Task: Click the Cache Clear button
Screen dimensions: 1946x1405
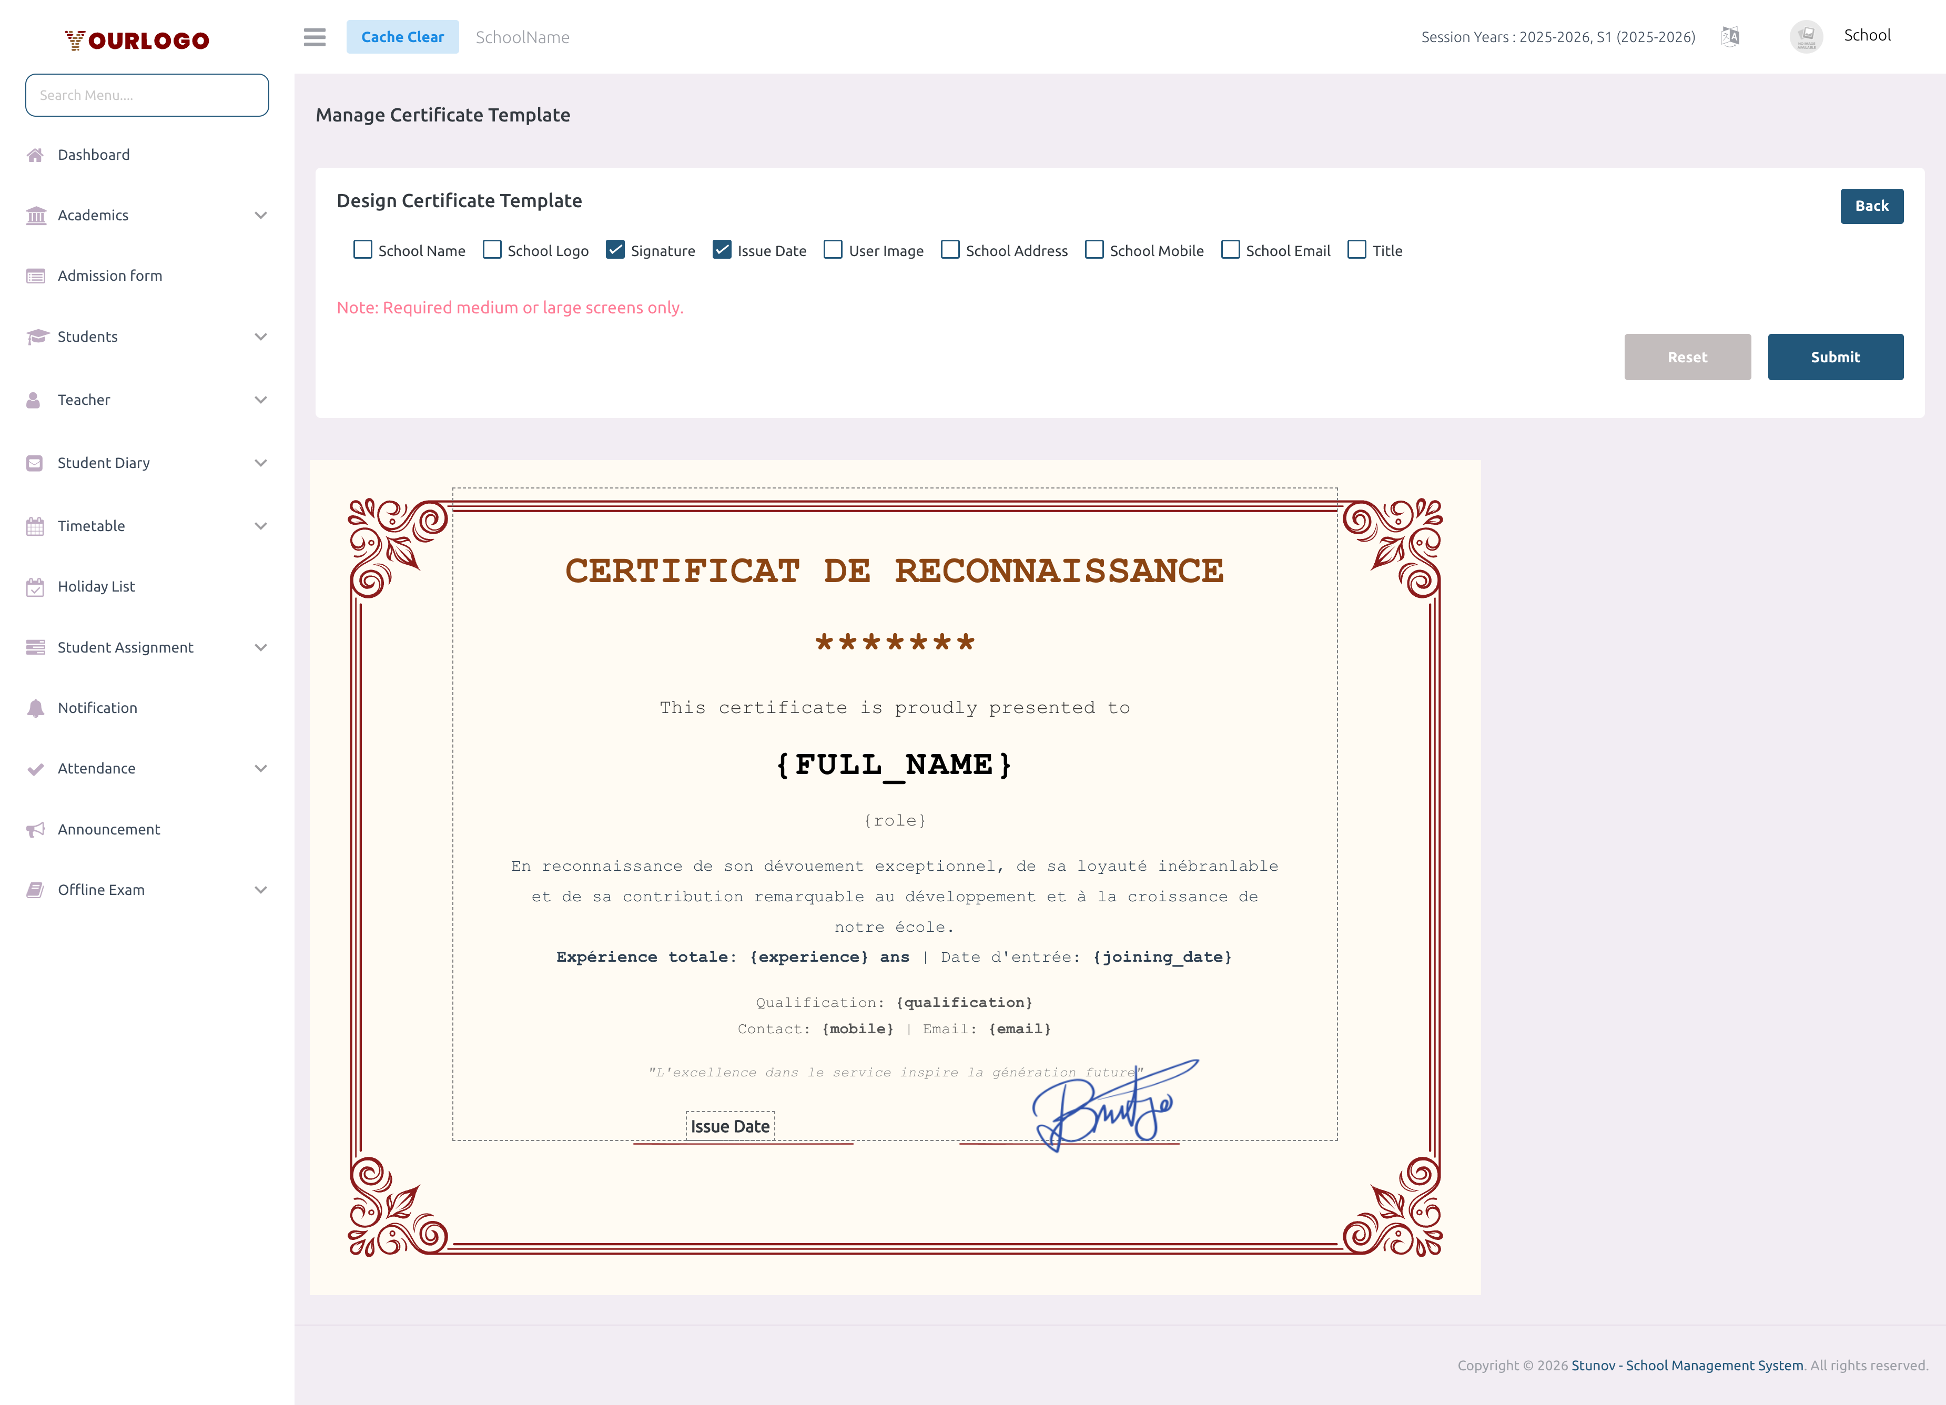Action: click(402, 37)
